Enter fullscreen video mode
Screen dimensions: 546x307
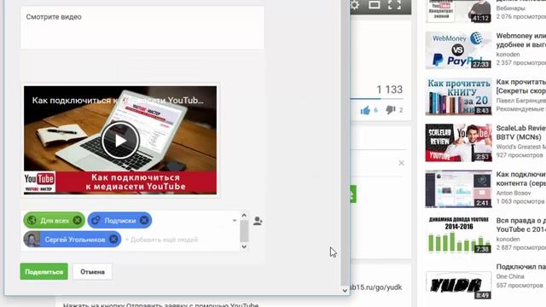coord(394,4)
